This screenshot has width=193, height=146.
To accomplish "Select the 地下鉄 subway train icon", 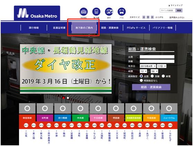I will 96,12.
